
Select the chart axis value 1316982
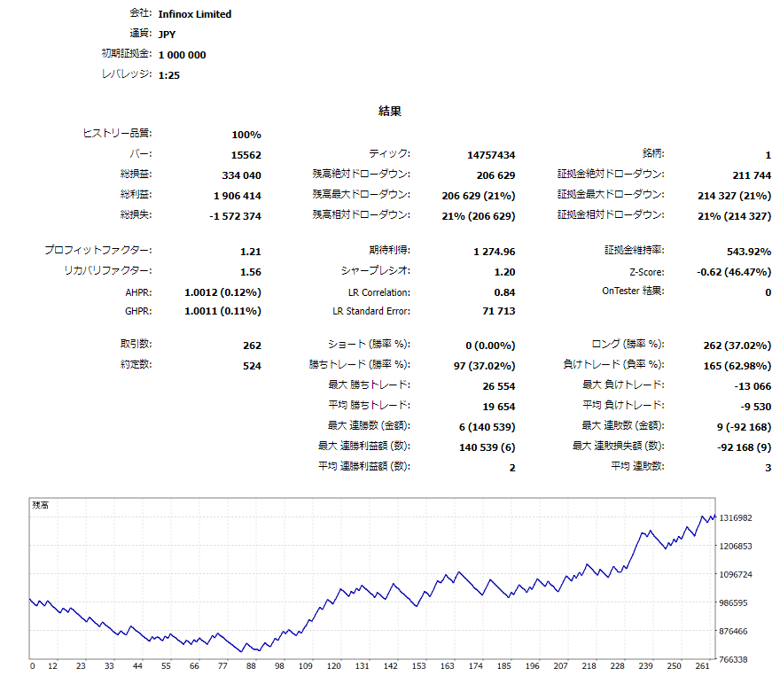click(x=736, y=518)
